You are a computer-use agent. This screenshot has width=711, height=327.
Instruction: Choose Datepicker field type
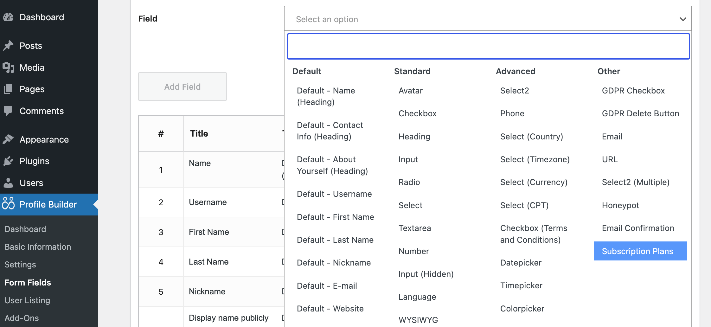521,263
